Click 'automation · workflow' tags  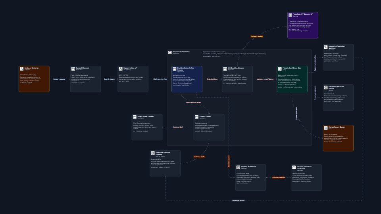(x=331, y=61)
